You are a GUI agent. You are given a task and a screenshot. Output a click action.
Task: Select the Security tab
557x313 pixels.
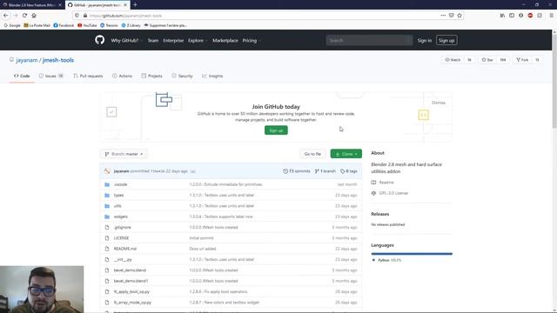pos(182,76)
